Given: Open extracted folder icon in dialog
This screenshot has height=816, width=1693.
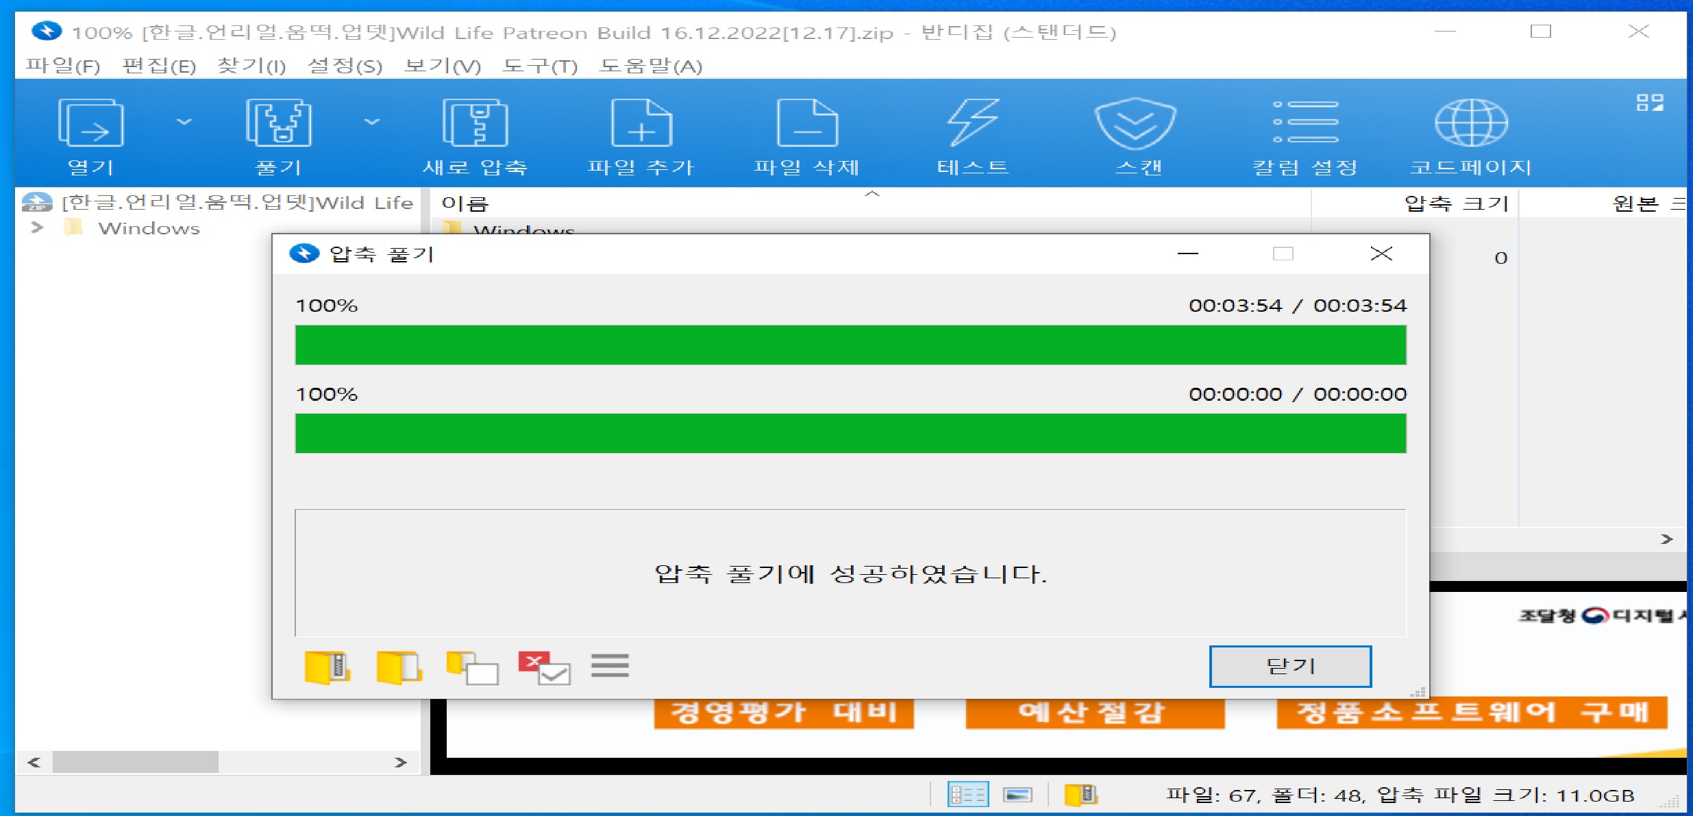Looking at the screenshot, I should coord(399,667).
